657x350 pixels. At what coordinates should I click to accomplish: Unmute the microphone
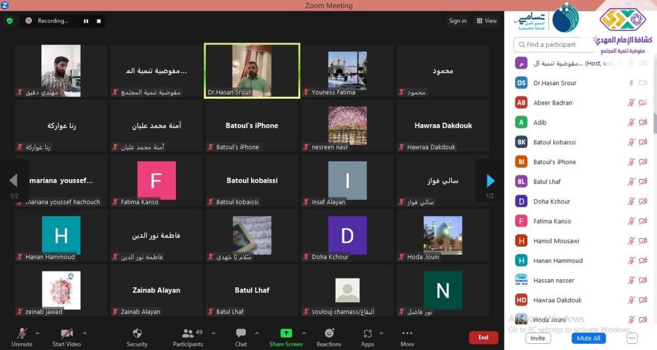click(x=22, y=334)
